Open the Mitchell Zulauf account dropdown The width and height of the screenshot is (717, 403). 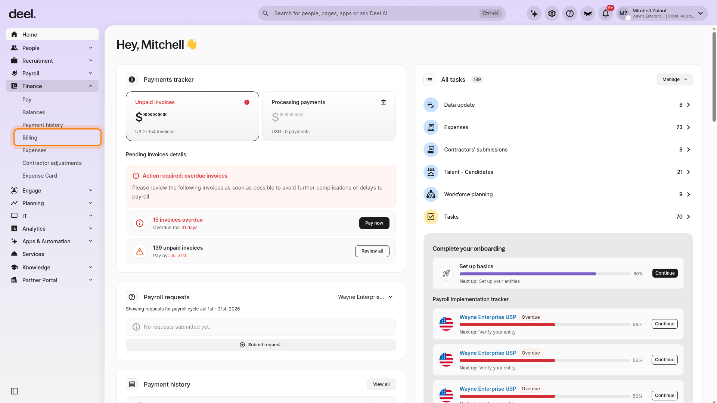point(662,13)
